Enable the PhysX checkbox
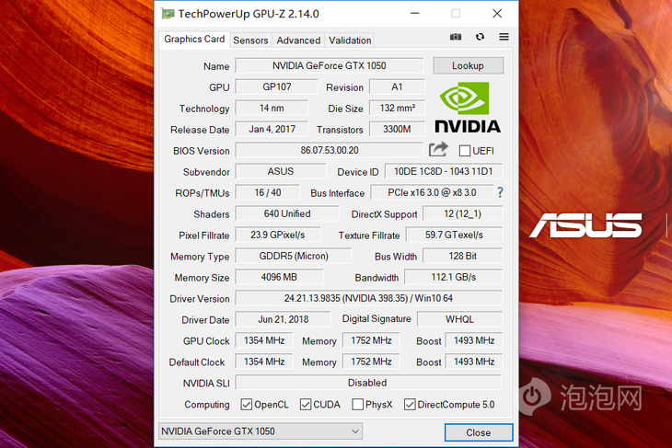Image resolution: width=672 pixels, height=448 pixels. click(357, 405)
